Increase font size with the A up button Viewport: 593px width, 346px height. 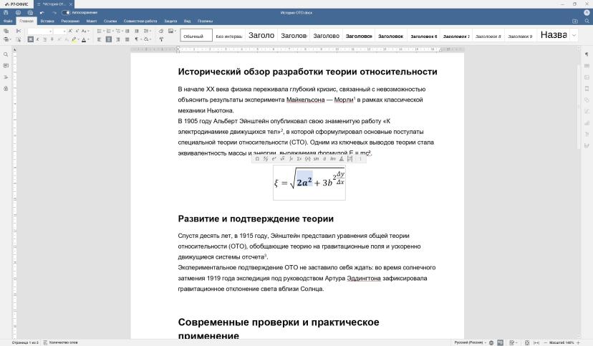pos(70,31)
